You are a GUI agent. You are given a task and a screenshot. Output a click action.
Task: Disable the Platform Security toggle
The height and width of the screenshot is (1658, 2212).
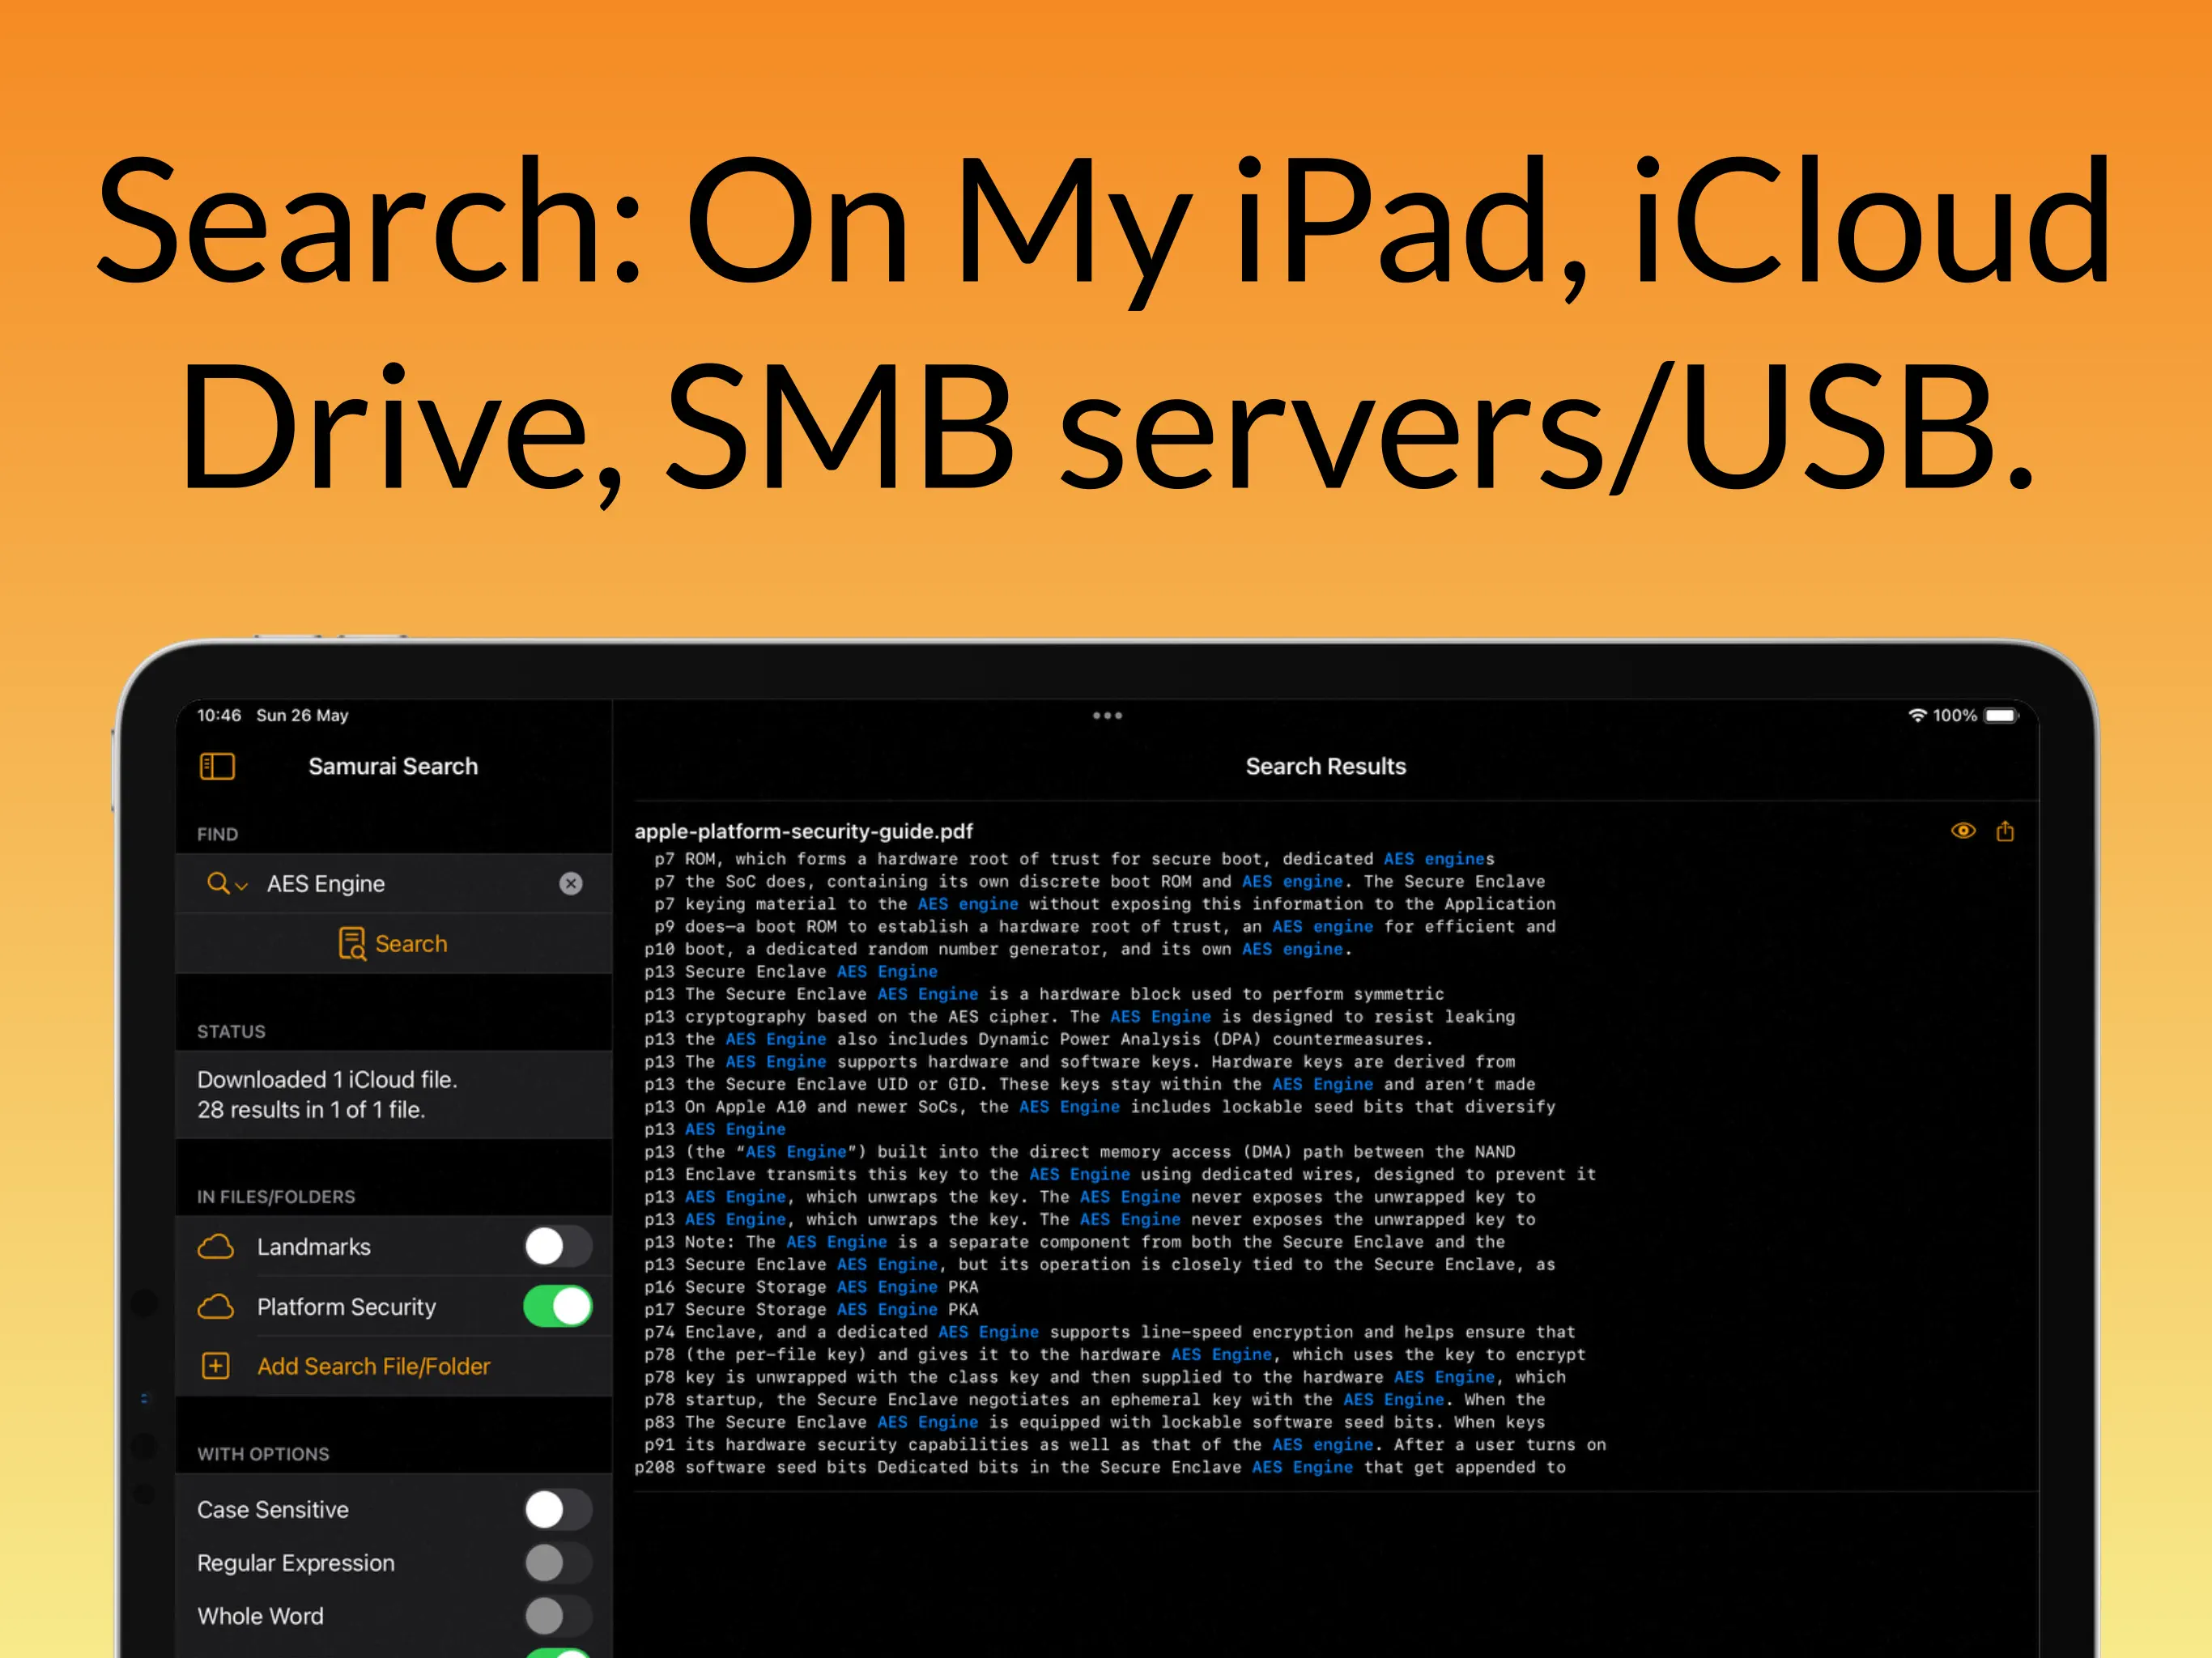click(x=557, y=1306)
